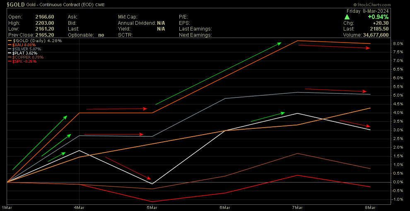Click the 'Next Earnings:' label
The width and height of the screenshot is (410, 211).
coord(195,35)
